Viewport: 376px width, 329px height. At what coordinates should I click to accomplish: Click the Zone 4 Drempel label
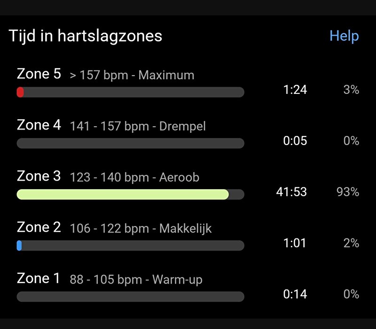(x=111, y=125)
